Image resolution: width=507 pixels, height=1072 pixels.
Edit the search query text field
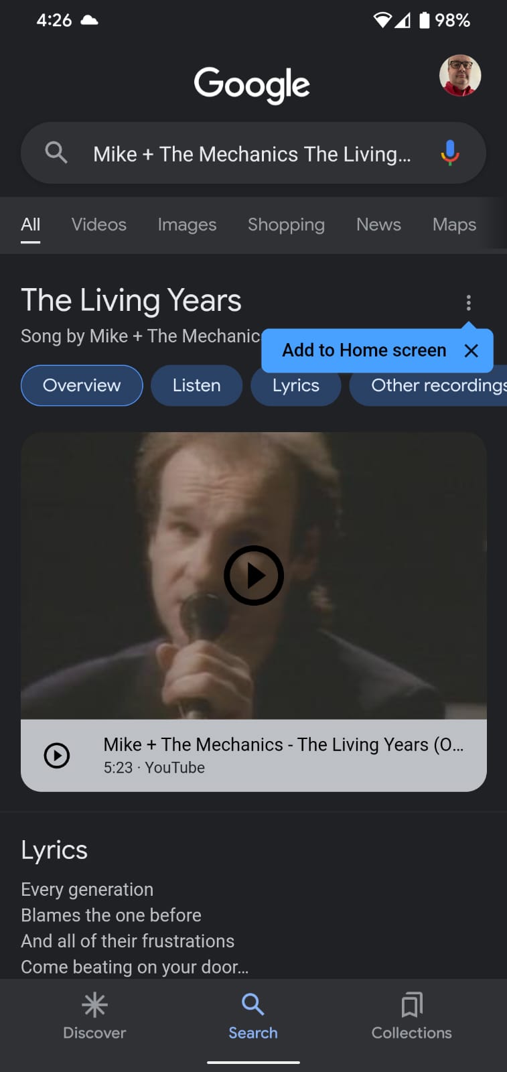(x=252, y=154)
